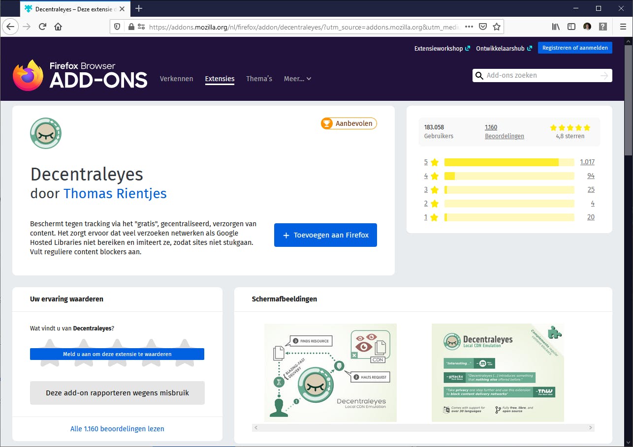Image resolution: width=633 pixels, height=447 pixels.
Task: Click the question mark toolbar icon
Action: click(x=603, y=27)
